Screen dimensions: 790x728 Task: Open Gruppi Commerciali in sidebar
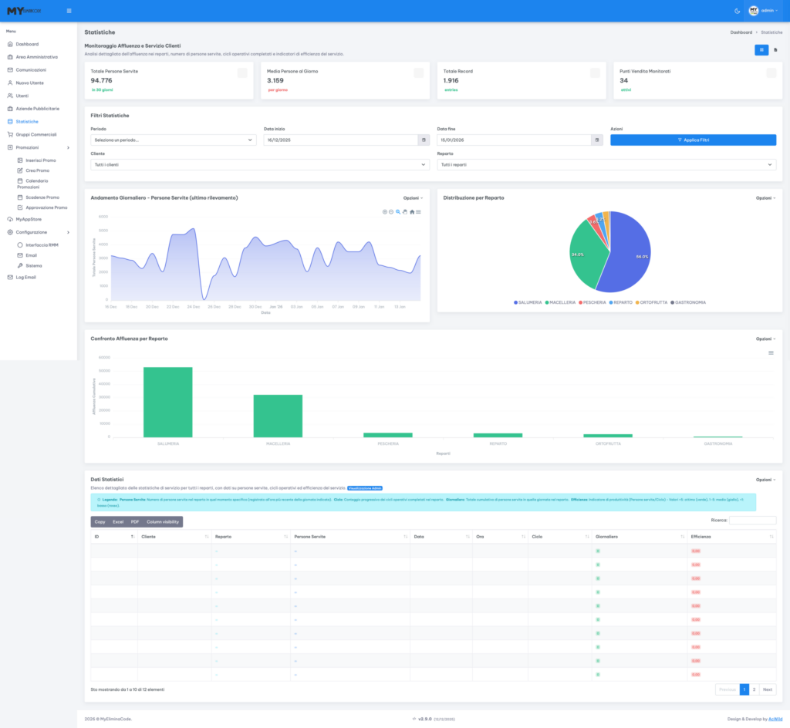pyautogui.click(x=36, y=134)
